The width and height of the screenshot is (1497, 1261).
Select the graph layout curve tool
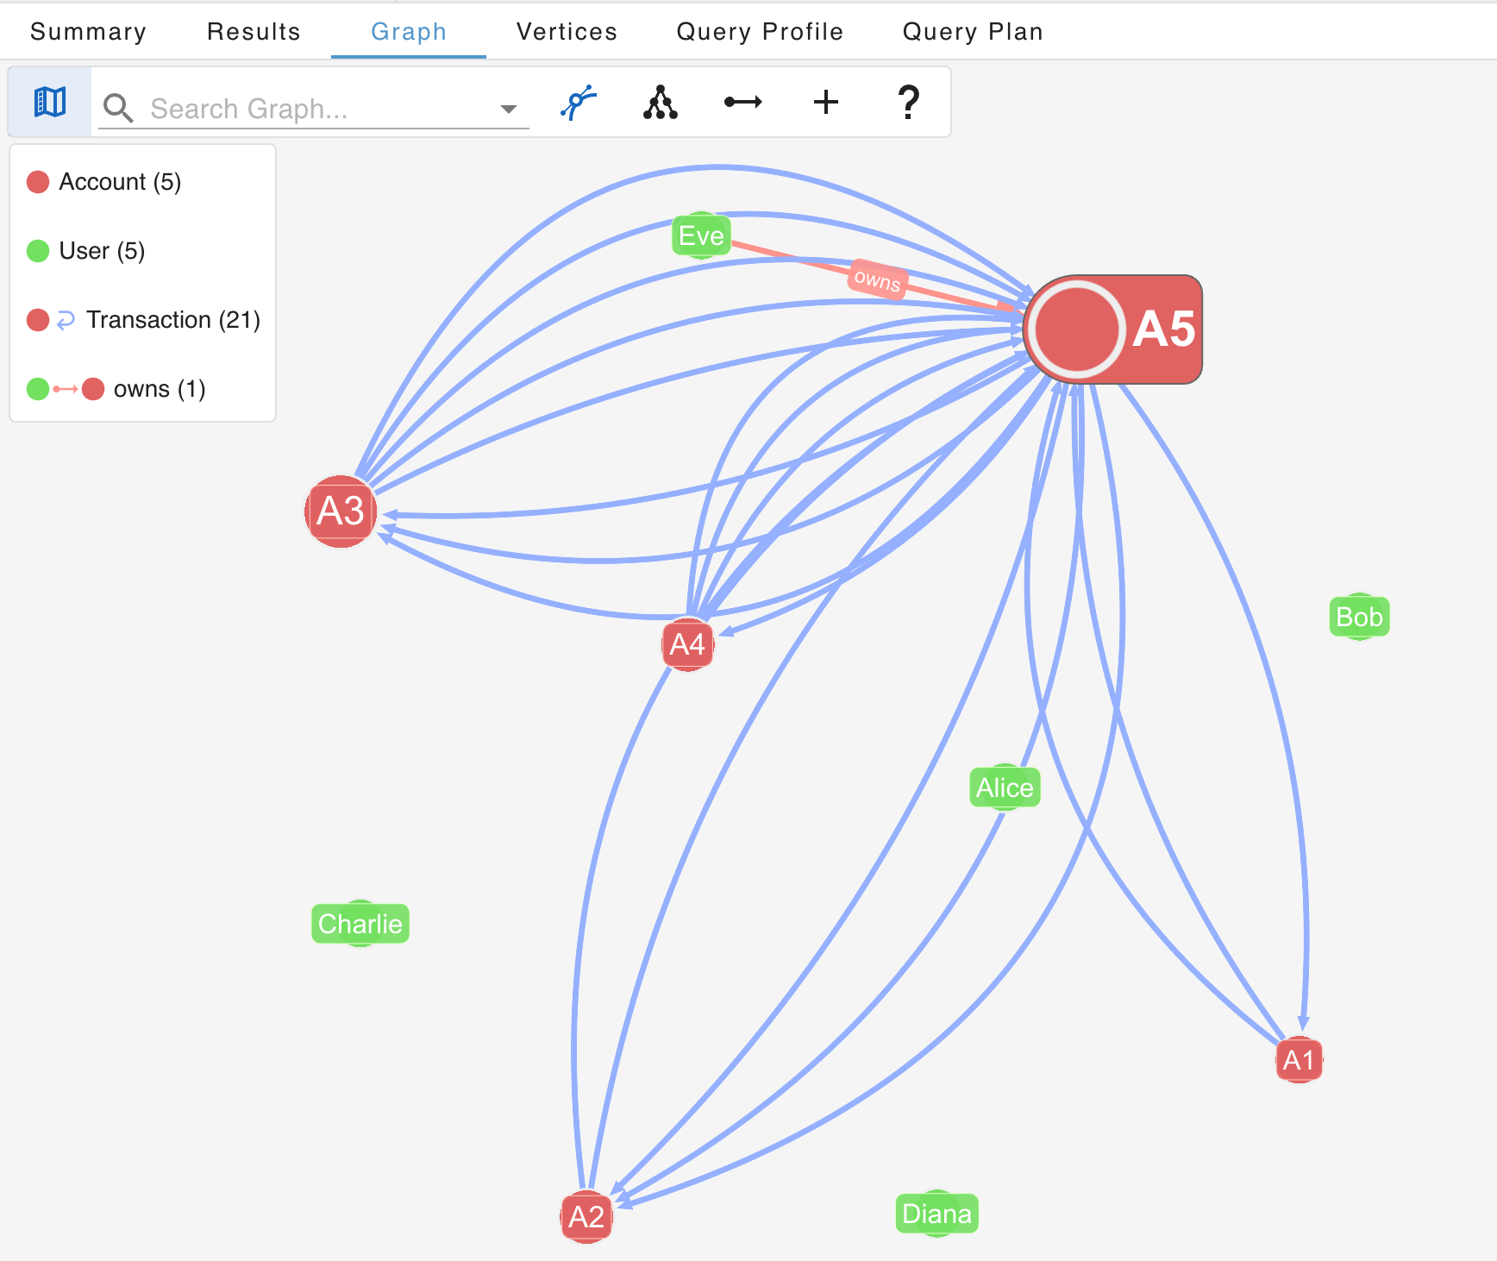[576, 102]
